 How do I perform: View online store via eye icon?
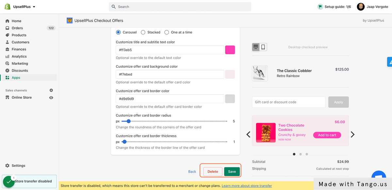51,97
